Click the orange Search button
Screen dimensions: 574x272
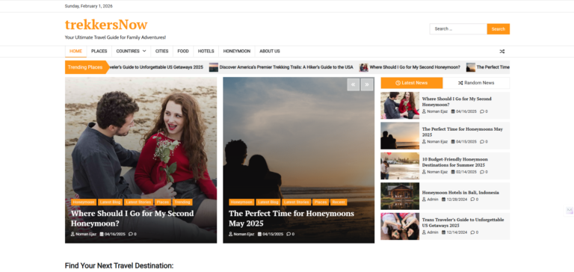pyautogui.click(x=499, y=29)
